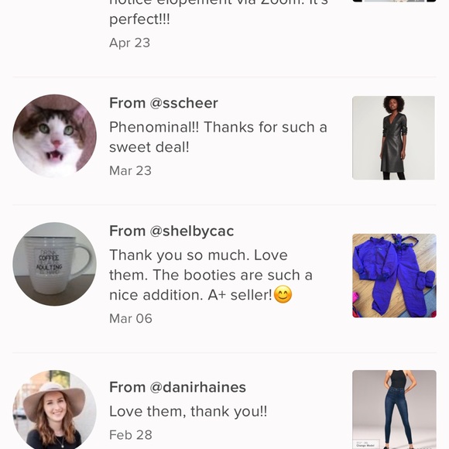Tap the 'A+ seller!' text
This screenshot has height=449, width=449.
(240, 295)
